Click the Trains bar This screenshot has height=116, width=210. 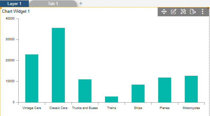tap(111, 99)
